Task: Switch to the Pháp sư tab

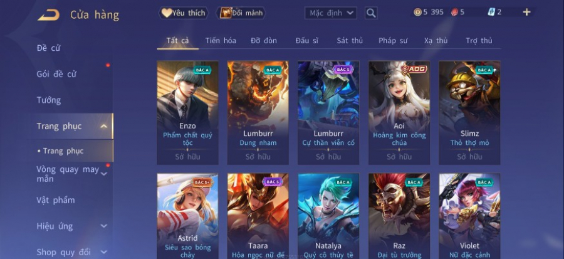Action: pos(393,41)
